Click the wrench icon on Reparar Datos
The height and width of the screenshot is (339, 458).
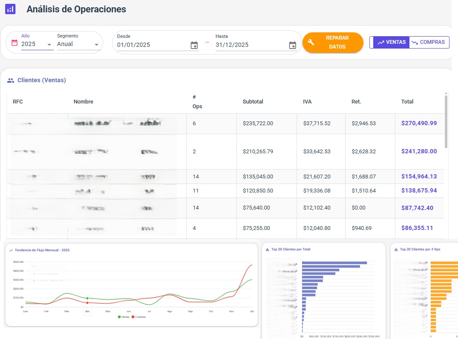click(311, 42)
